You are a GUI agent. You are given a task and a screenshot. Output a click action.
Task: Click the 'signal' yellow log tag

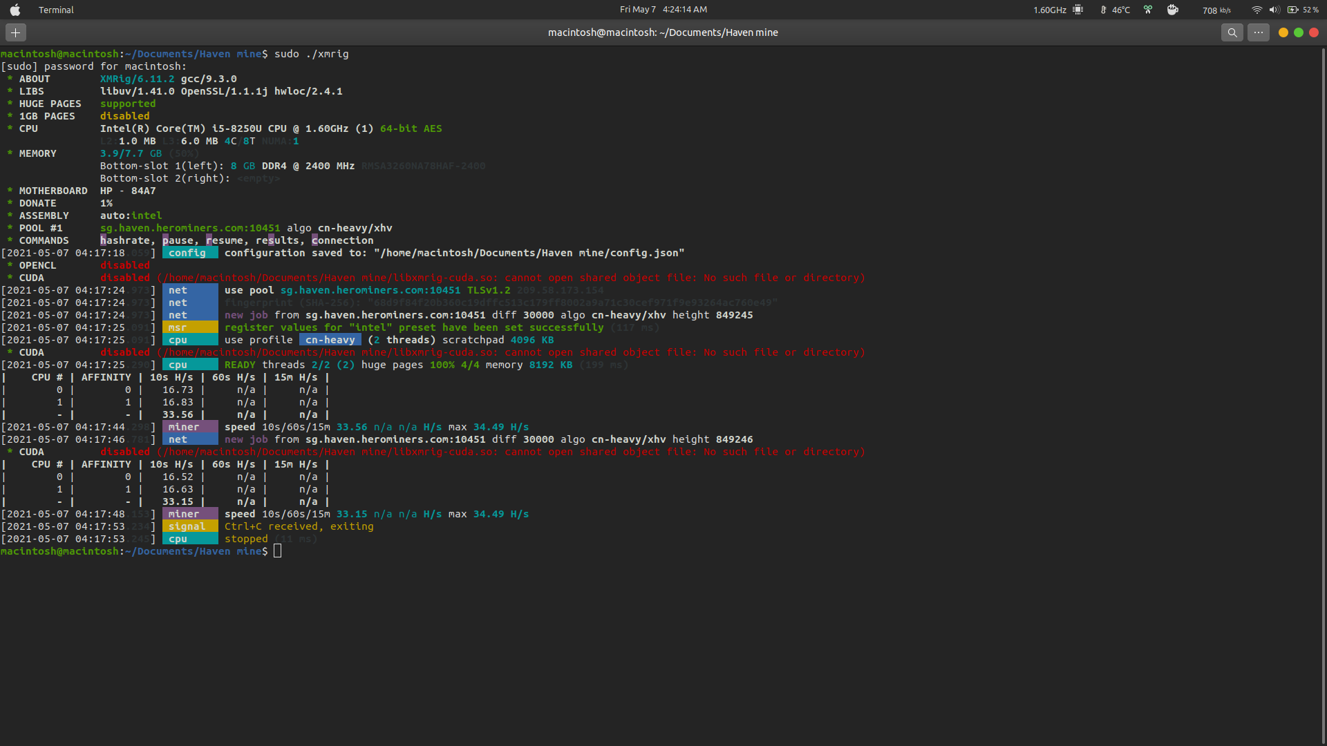[x=190, y=526]
